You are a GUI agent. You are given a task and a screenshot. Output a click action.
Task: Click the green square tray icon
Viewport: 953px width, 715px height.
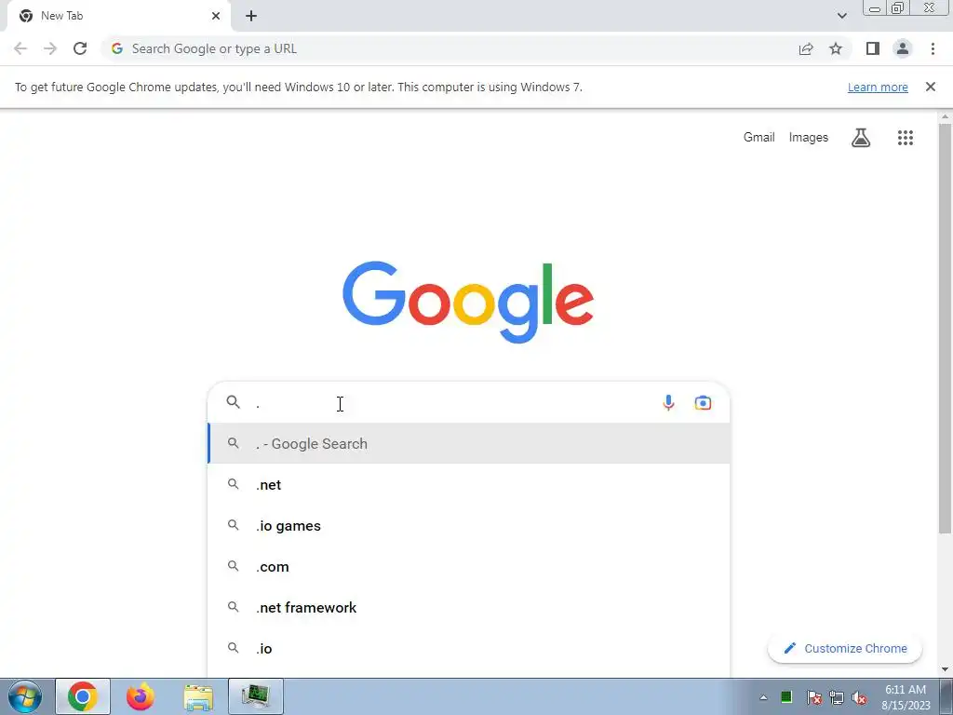pyautogui.click(x=785, y=696)
